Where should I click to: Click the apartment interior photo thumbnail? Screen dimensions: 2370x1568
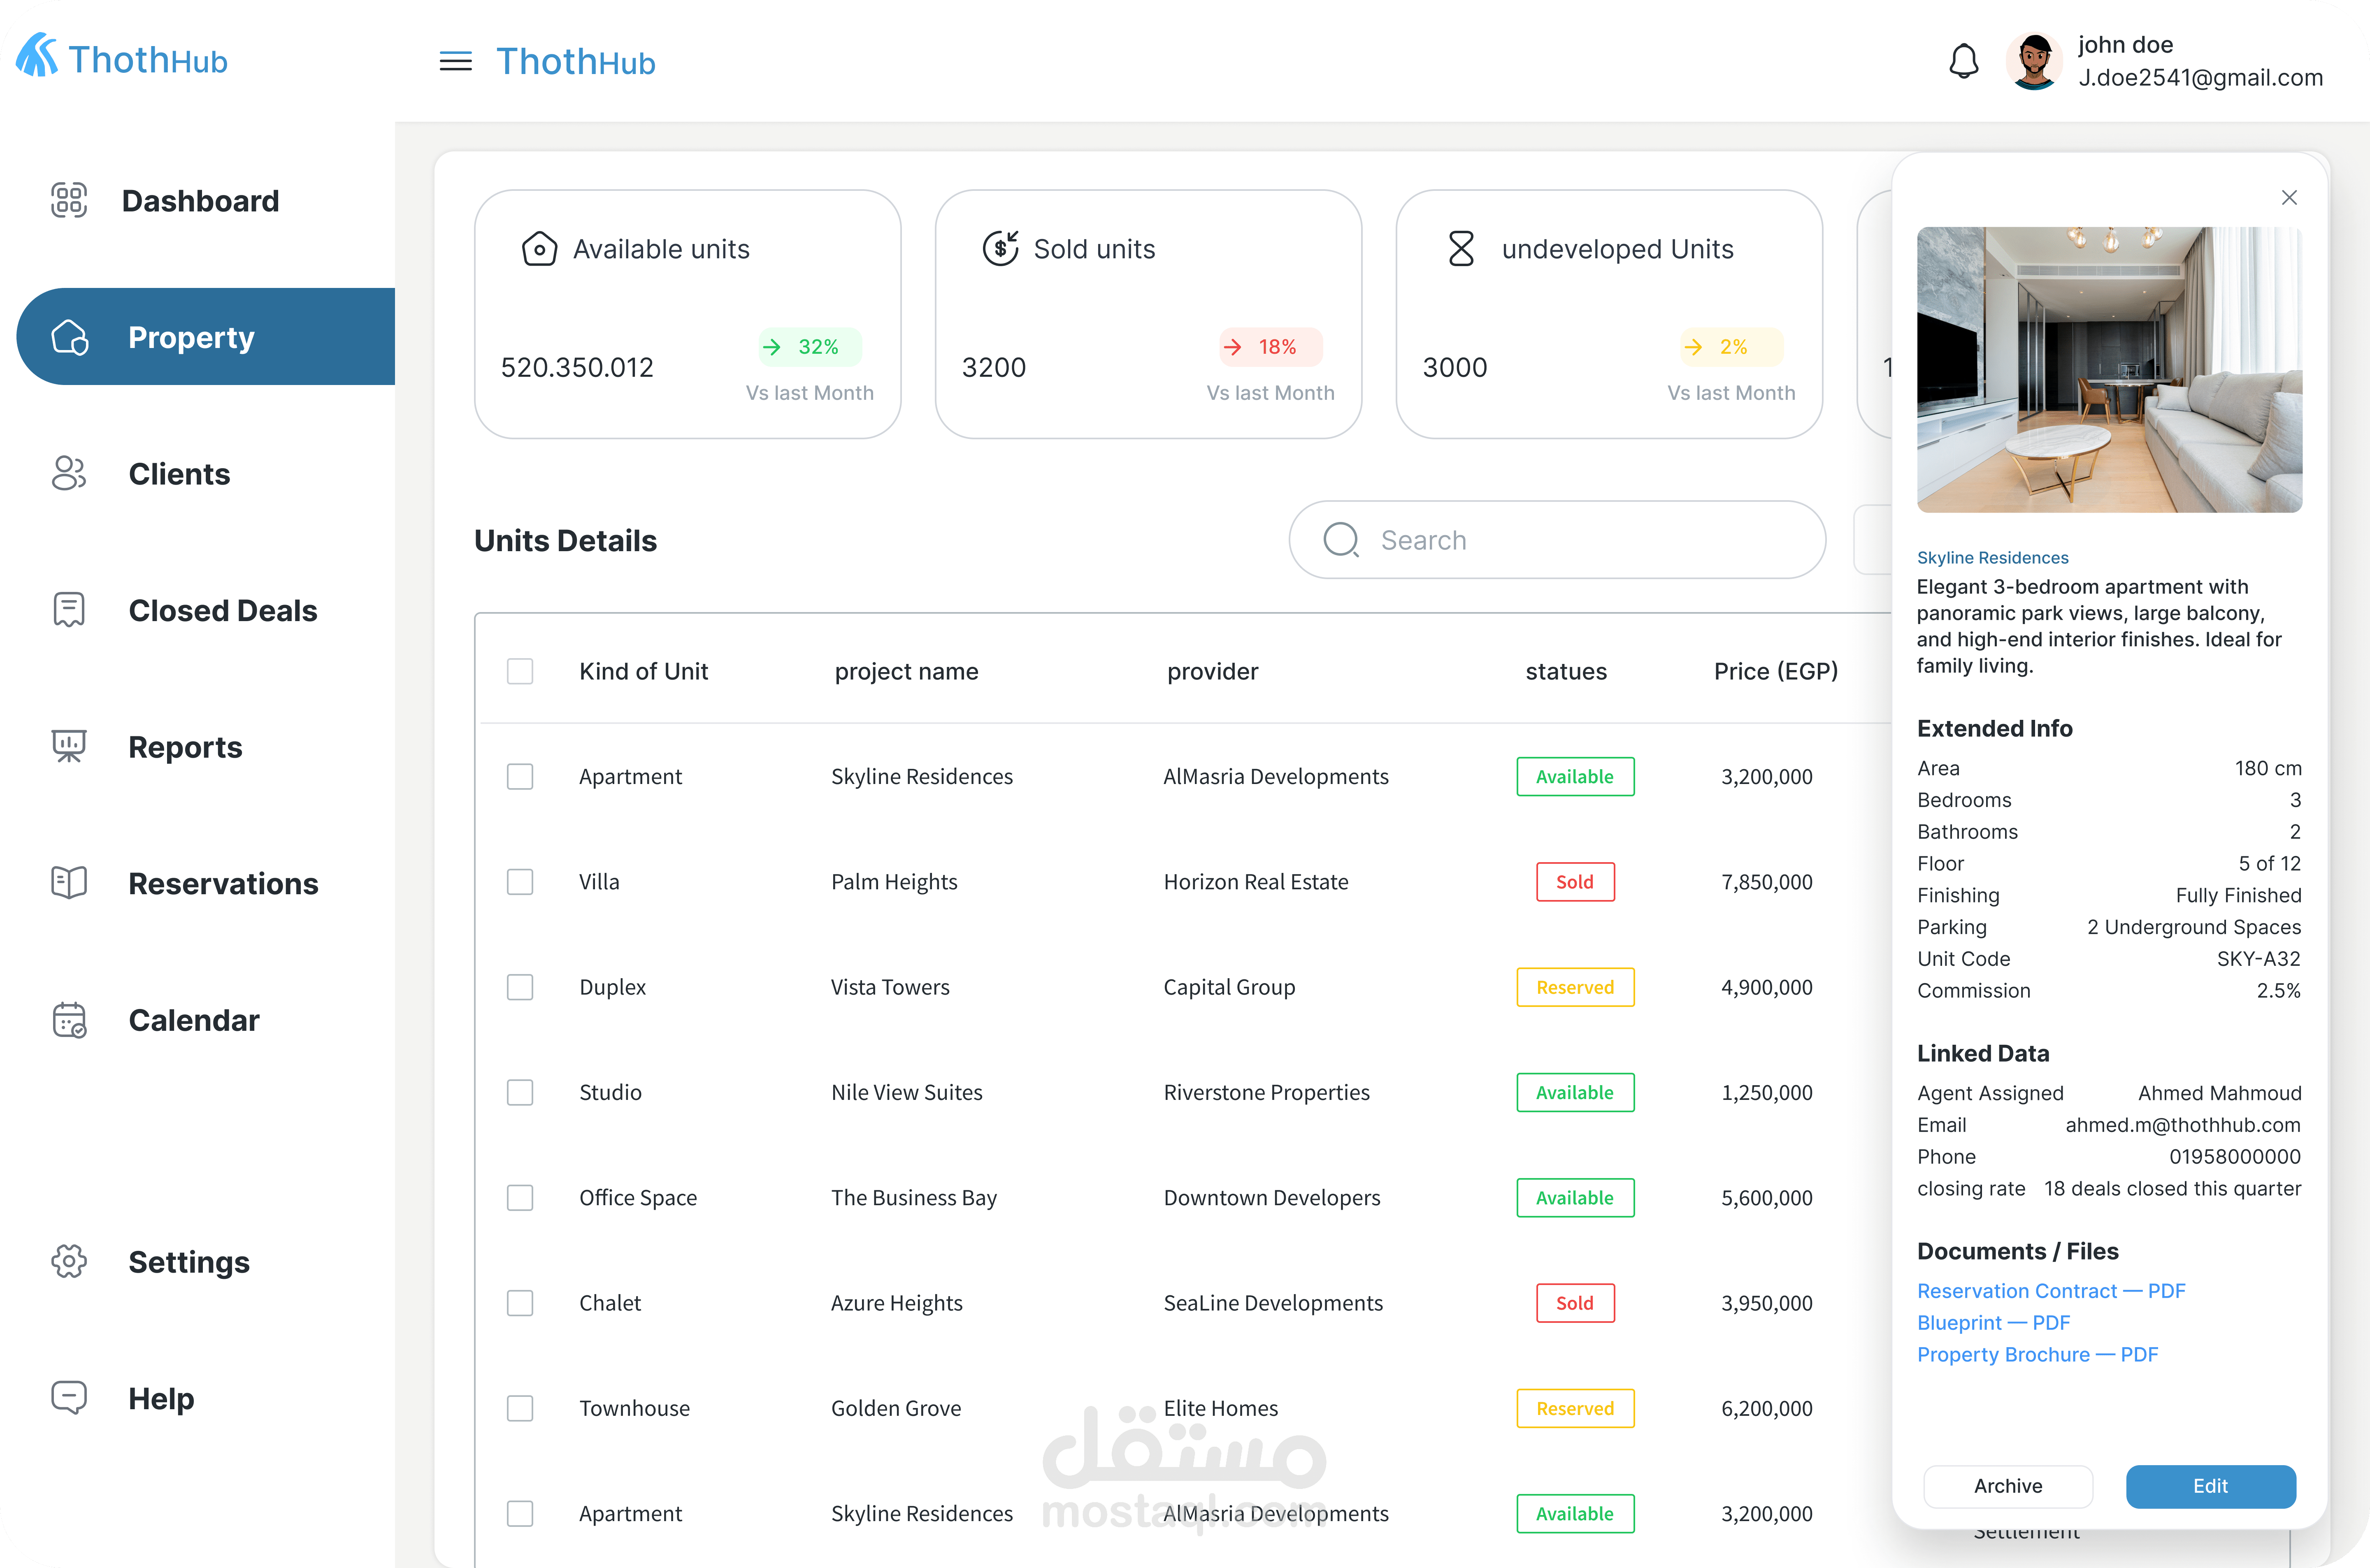(x=2109, y=370)
